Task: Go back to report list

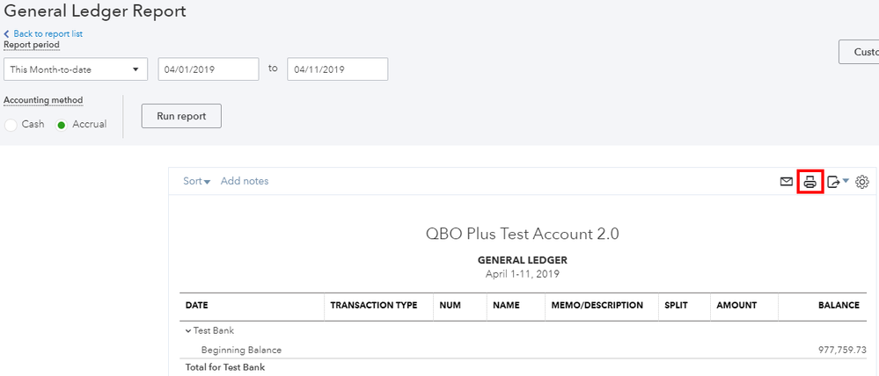Action: tap(48, 33)
